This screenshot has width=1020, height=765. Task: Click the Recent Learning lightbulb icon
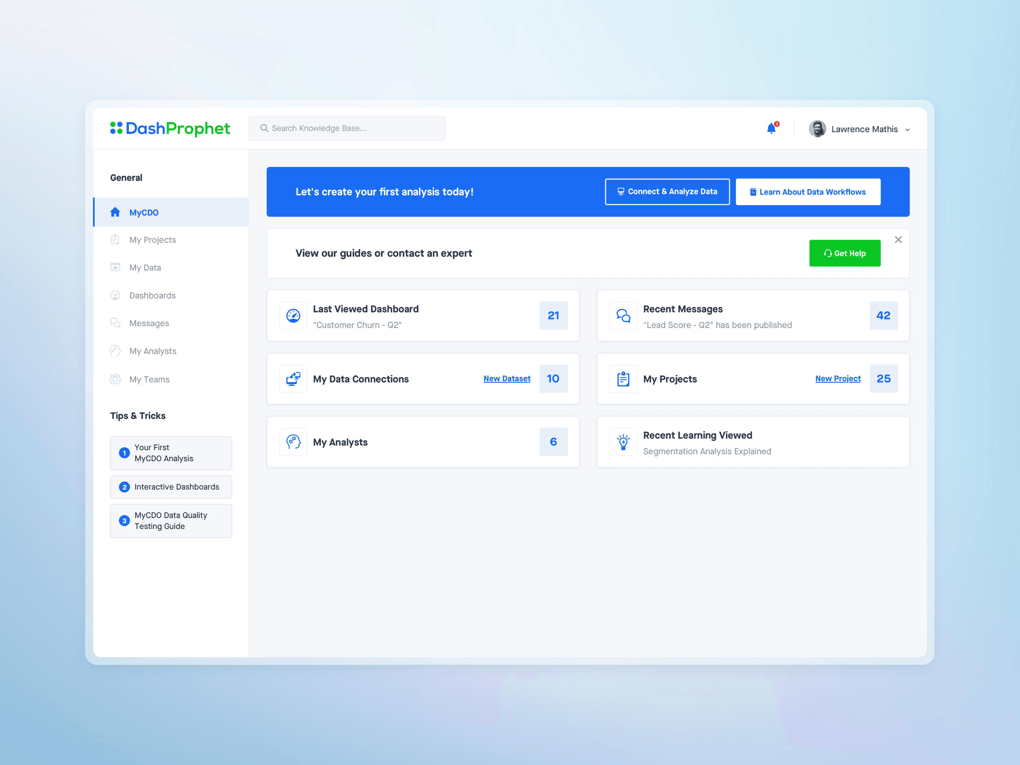pos(624,442)
